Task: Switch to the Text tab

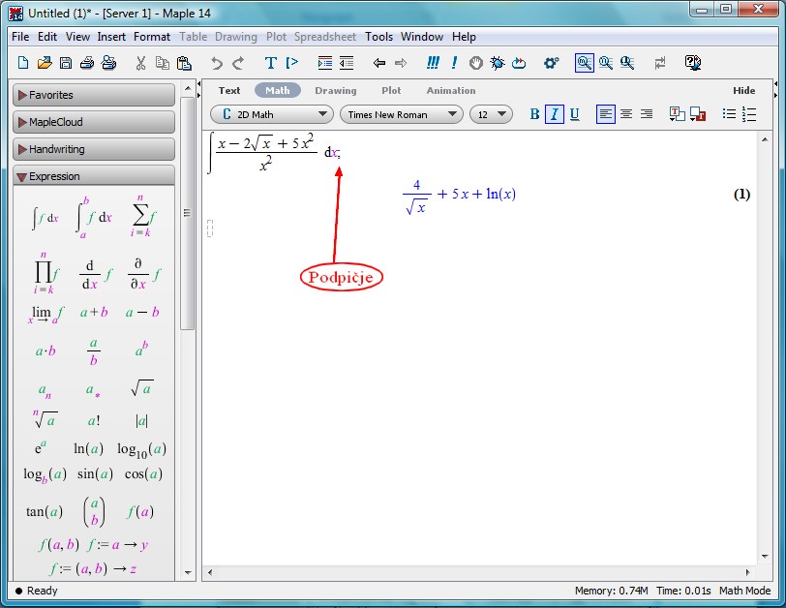Action: 229,90
